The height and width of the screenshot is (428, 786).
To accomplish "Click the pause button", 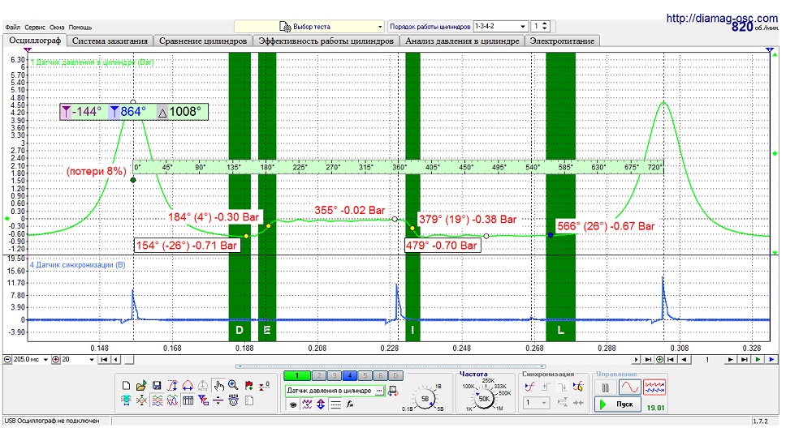I will [x=606, y=387].
